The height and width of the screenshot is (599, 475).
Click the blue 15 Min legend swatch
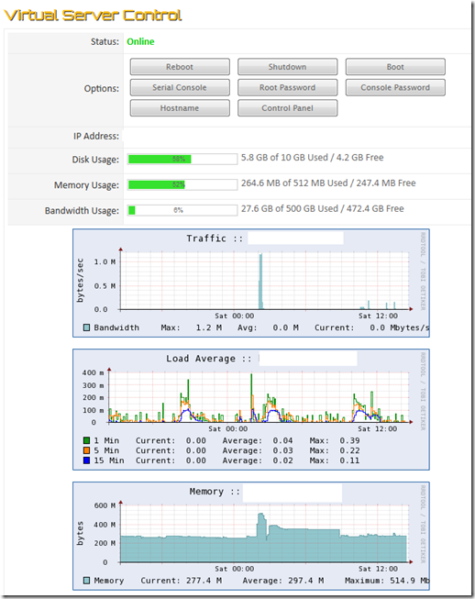point(87,460)
